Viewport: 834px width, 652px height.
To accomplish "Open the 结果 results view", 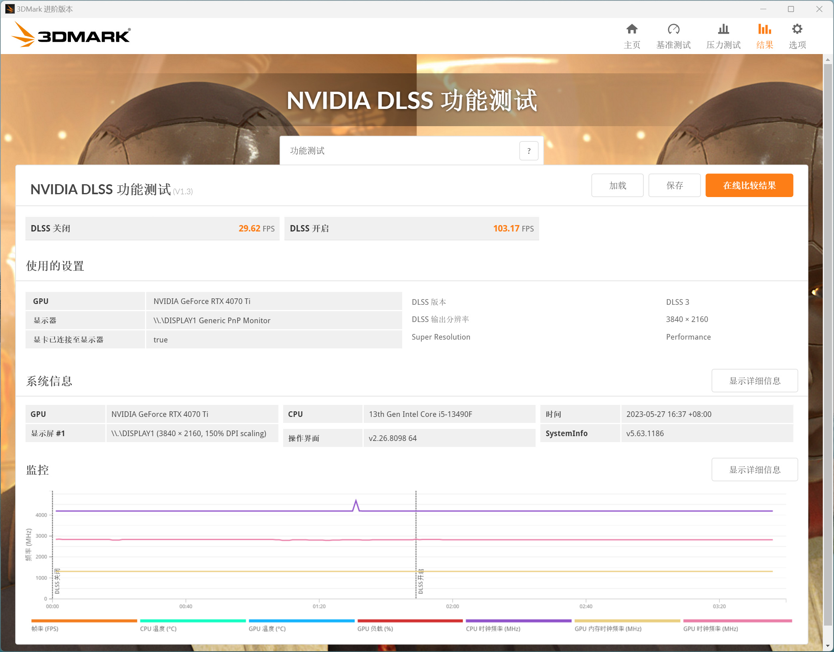I will tap(763, 35).
